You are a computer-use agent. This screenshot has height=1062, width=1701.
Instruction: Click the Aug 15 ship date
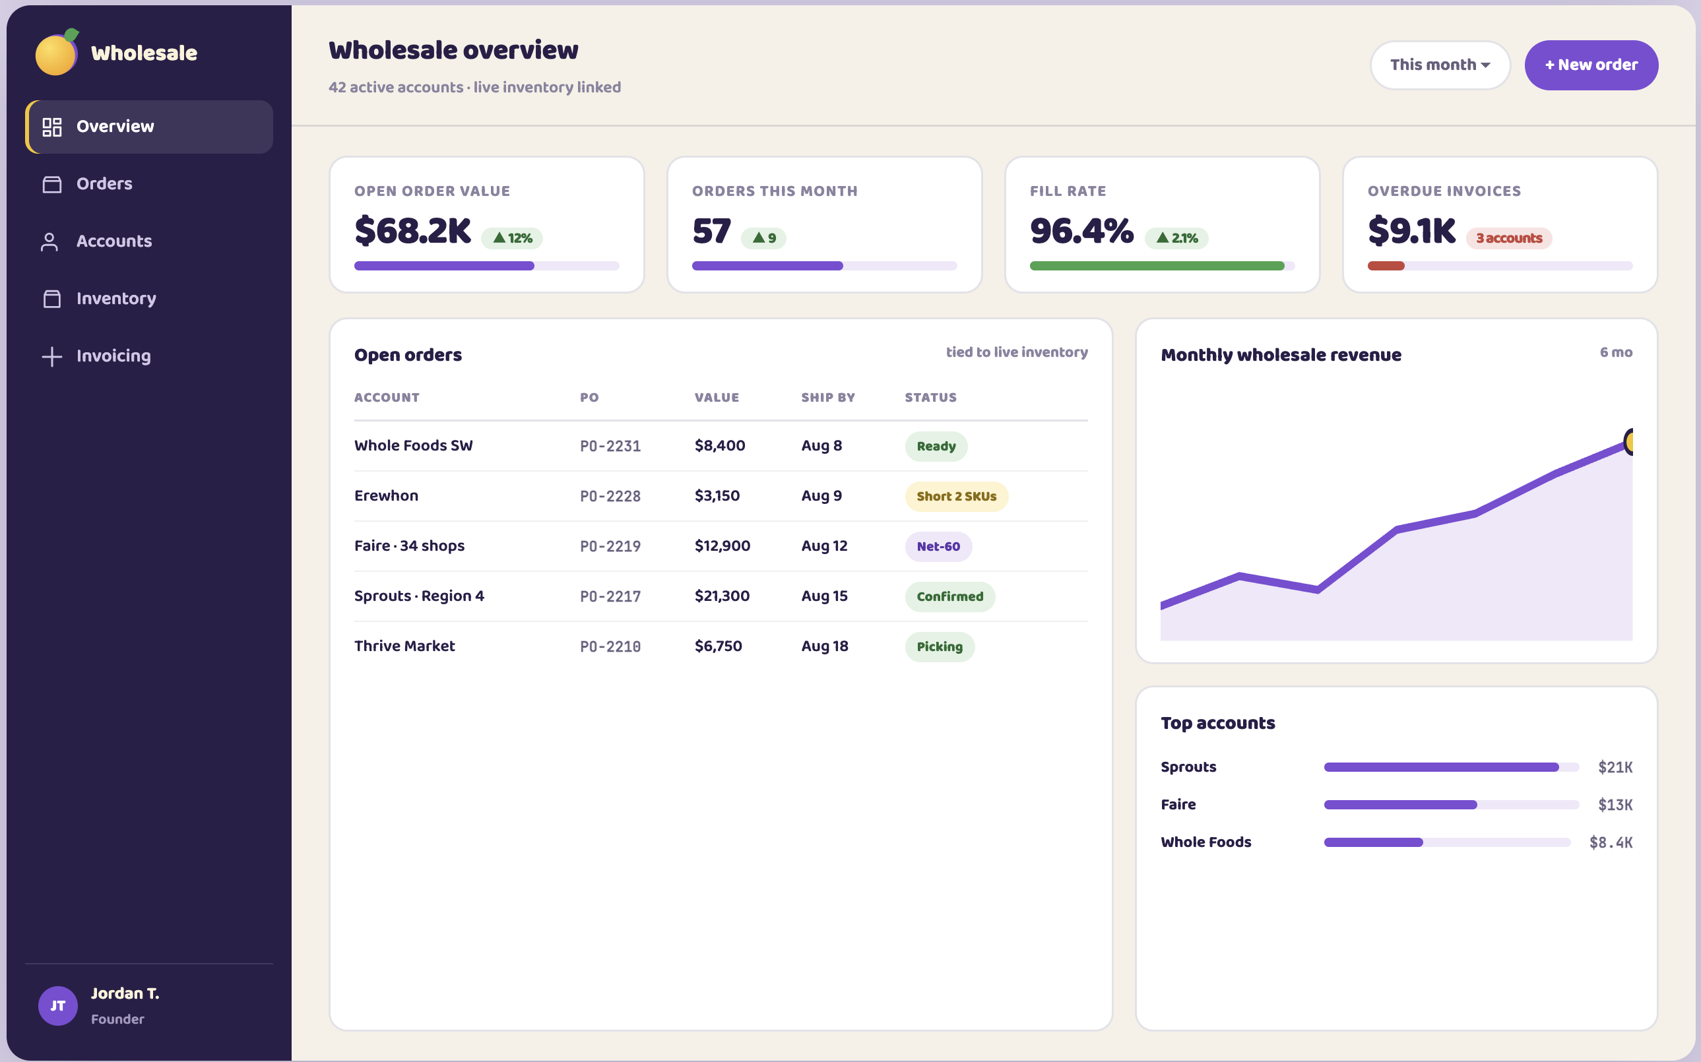coord(824,596)
